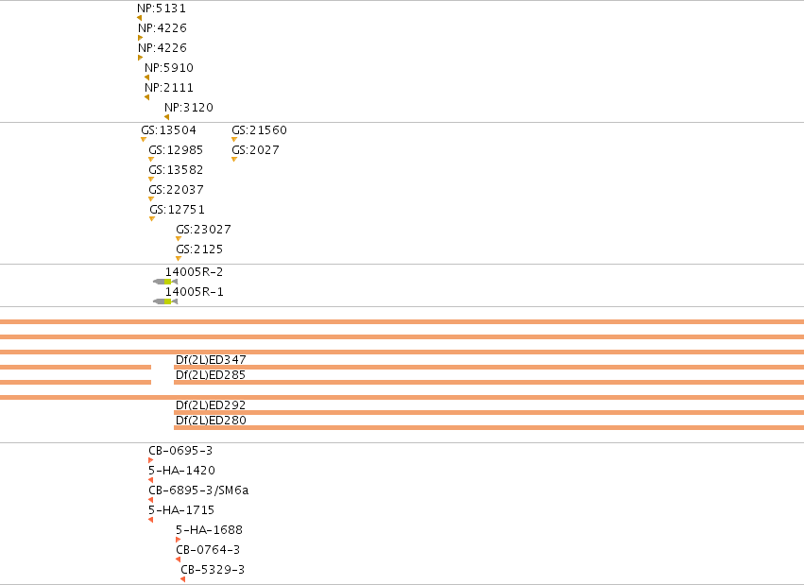Image resolution: width=804 pixels, height=585 pixels.
Task: Click the triangle marker under NP:3120
Action: point(166,117)
